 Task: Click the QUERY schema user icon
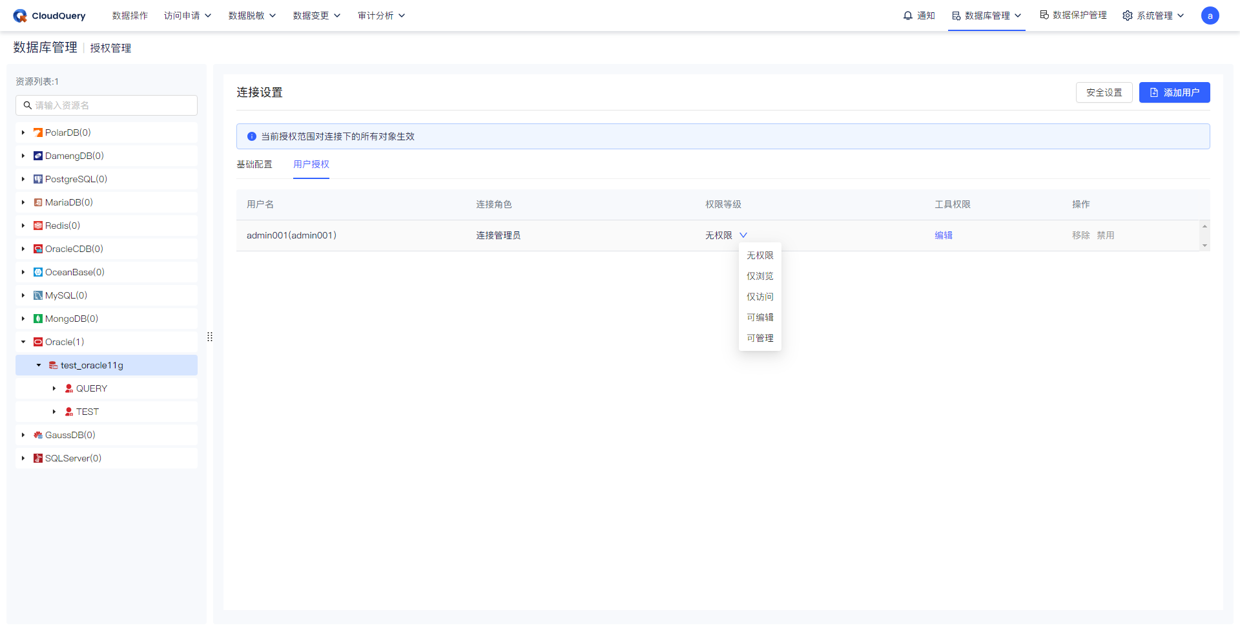point(69,388)
